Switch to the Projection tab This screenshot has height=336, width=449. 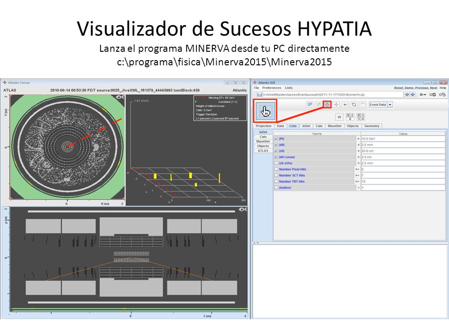point(263,126)
